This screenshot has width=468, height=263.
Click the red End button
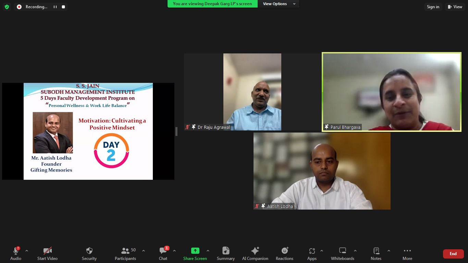[453, 254]
